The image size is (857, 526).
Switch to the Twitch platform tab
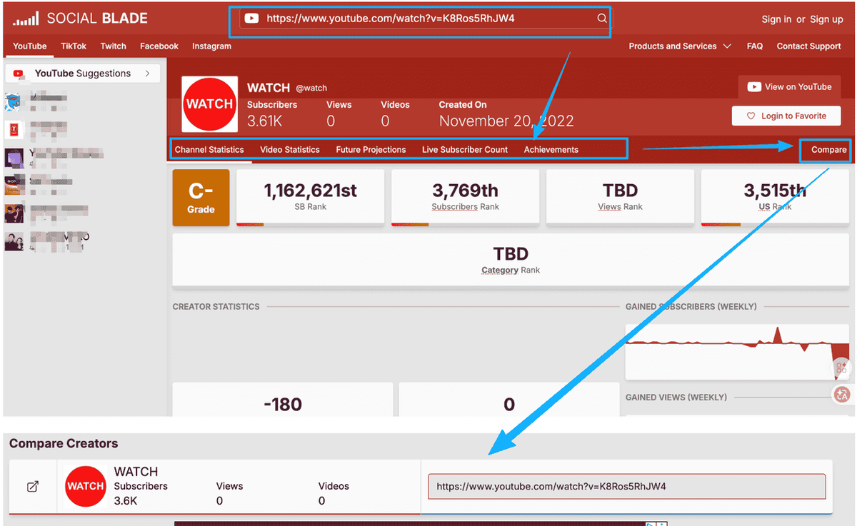click(x=114, y=46)
